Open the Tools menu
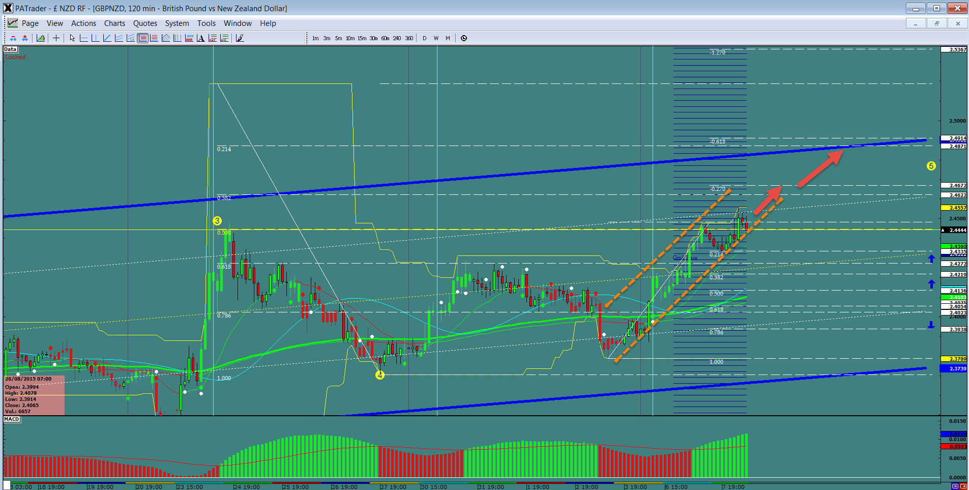The image size is (969, 490). tap(207, 23)
